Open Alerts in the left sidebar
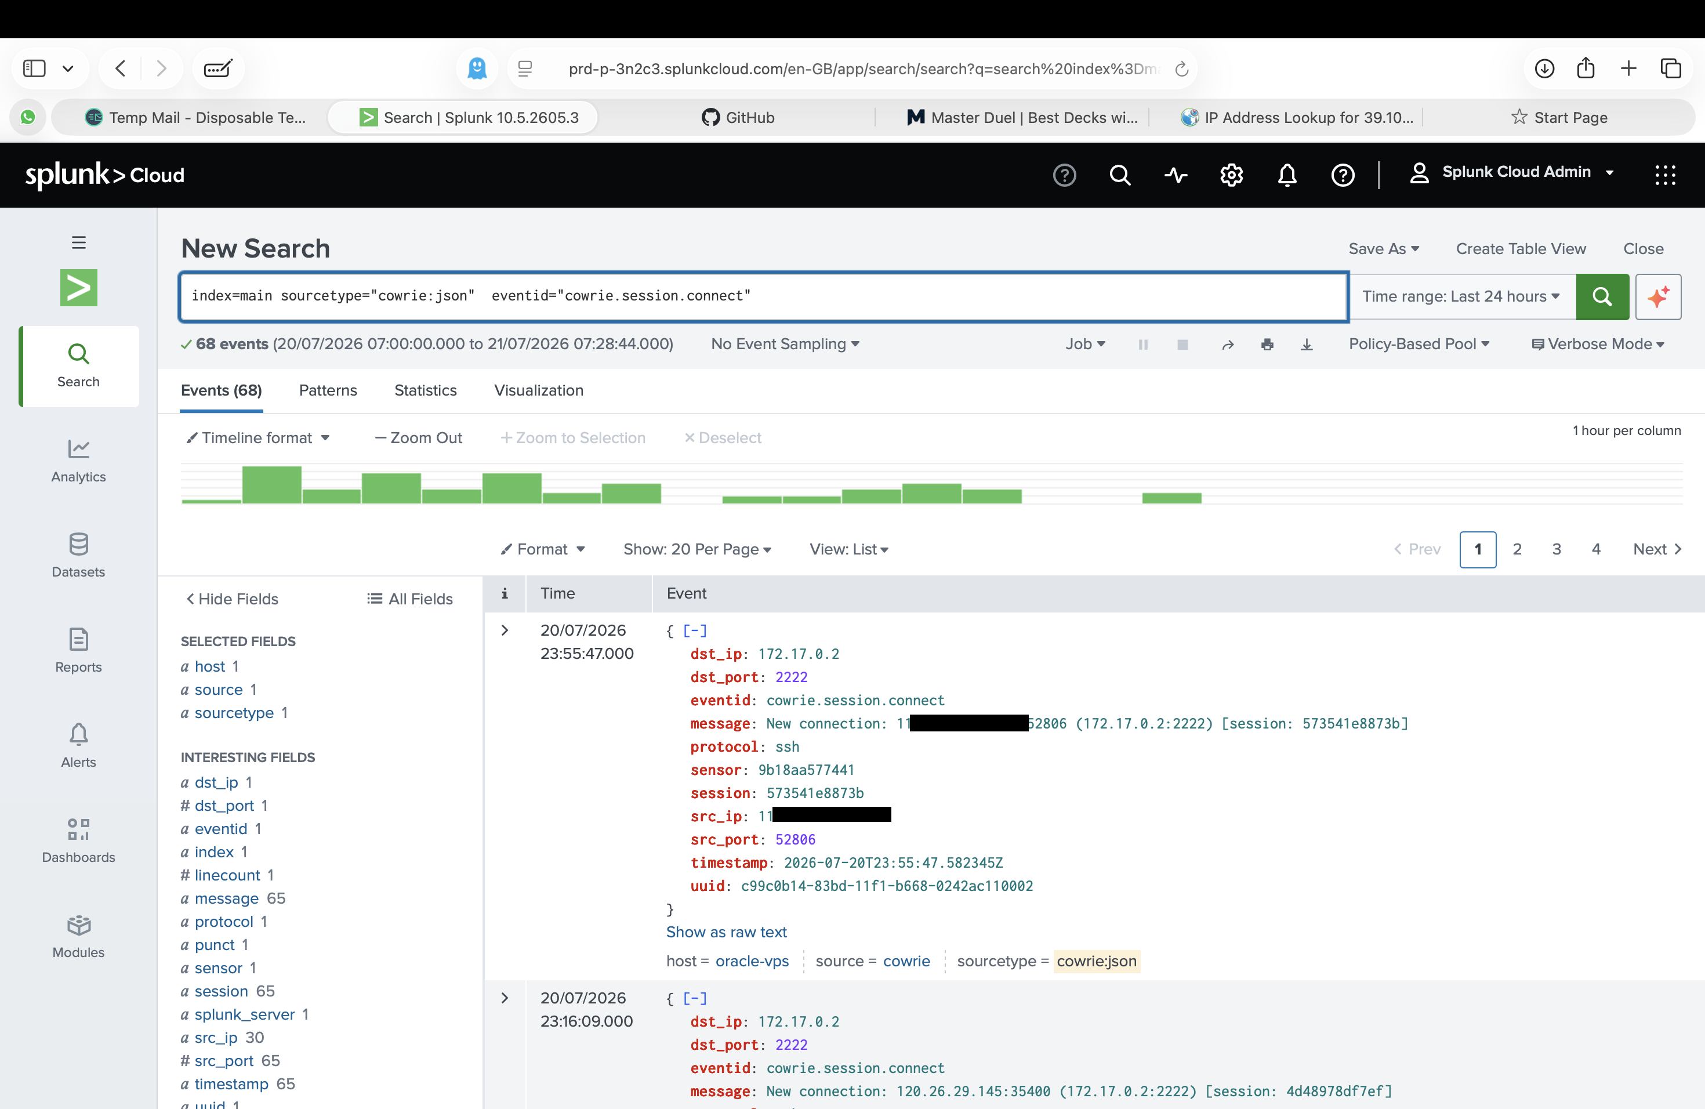1705x1109 pixels. 78,746
